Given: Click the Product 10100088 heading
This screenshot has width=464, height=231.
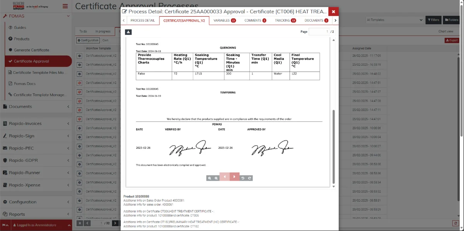Looking at the screenshot, I should [136, 197].
